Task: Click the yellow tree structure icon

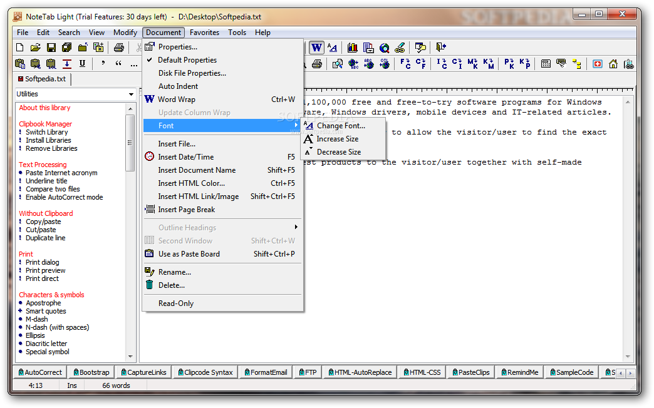Action: (x=577, y=64)
